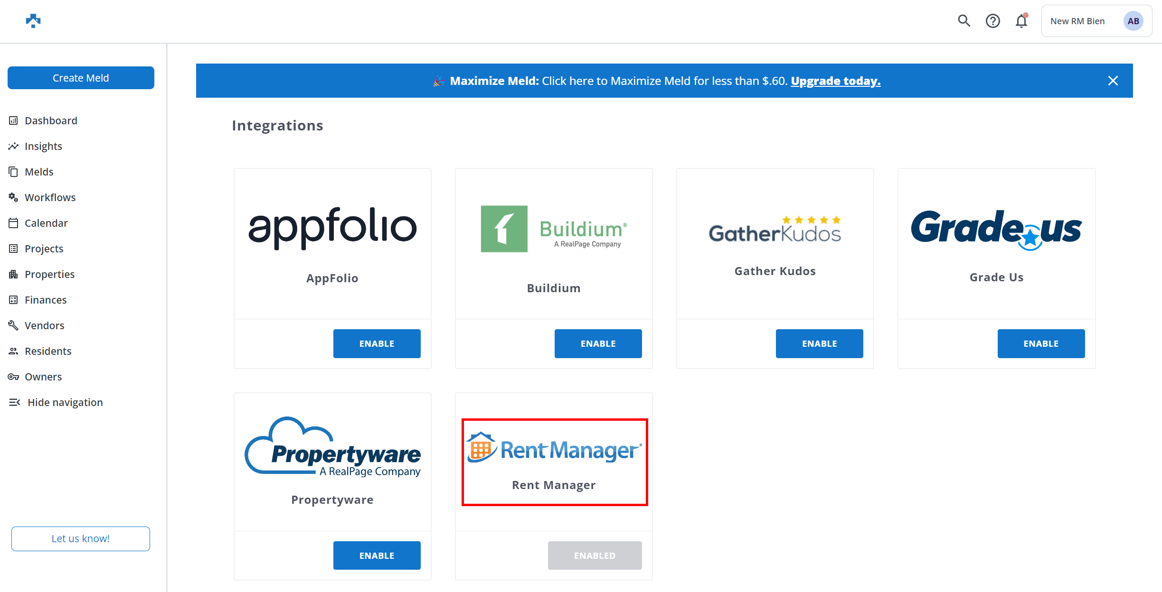Click the search magnifier icon

click(964, 21)
